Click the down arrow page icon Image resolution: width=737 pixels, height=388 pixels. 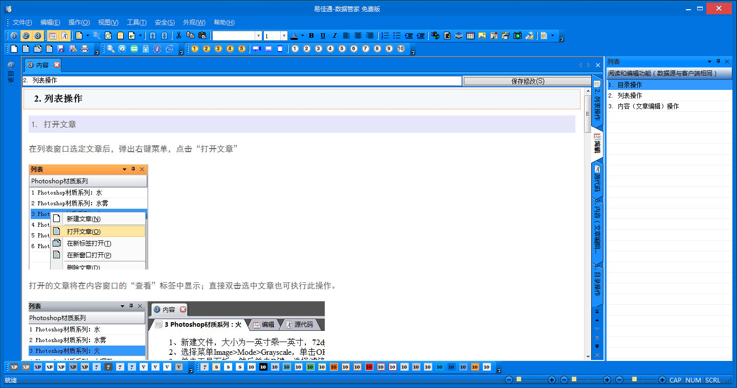164,36
